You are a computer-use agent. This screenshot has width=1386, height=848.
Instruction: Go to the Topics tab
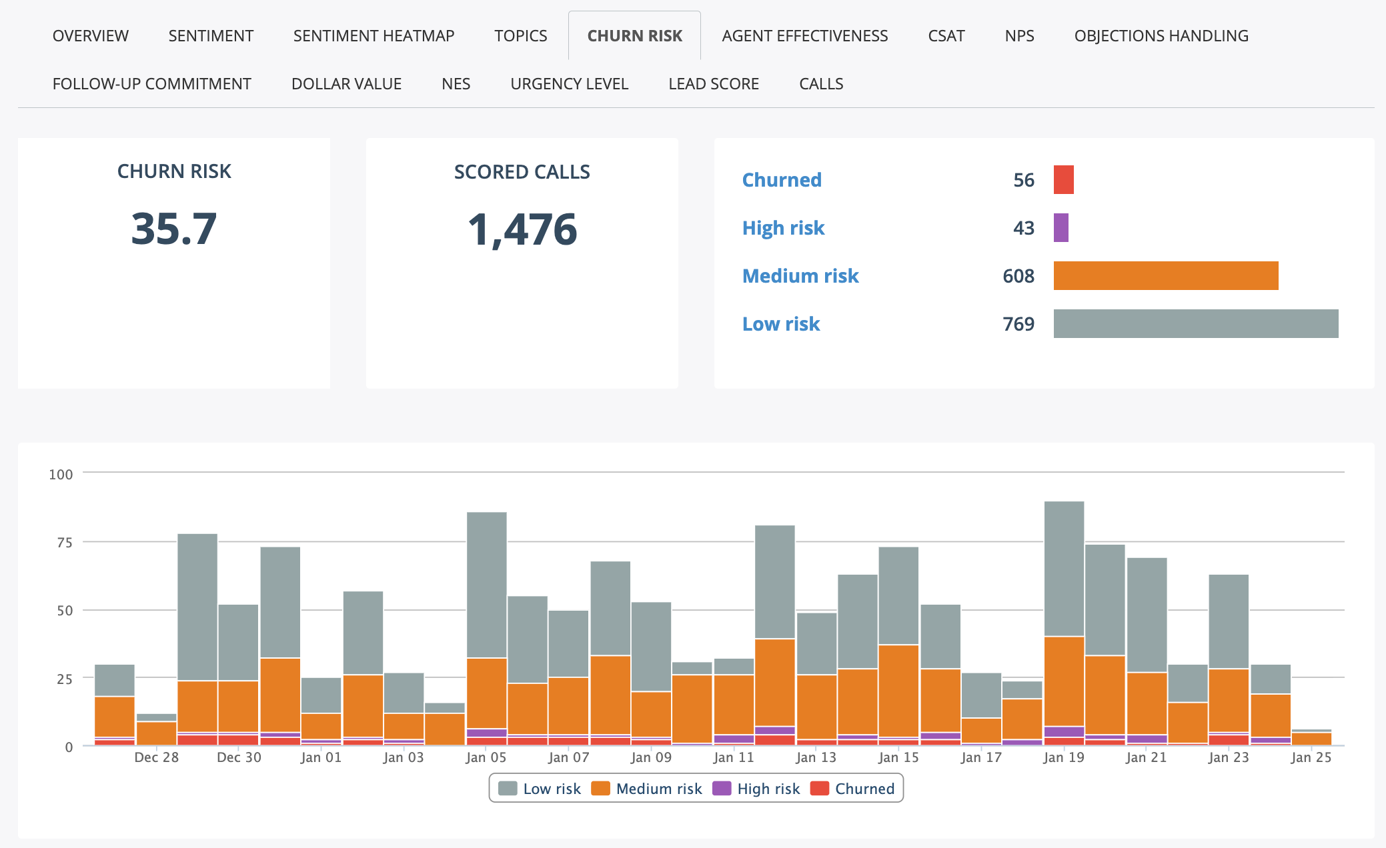click(x=521, y=36)
